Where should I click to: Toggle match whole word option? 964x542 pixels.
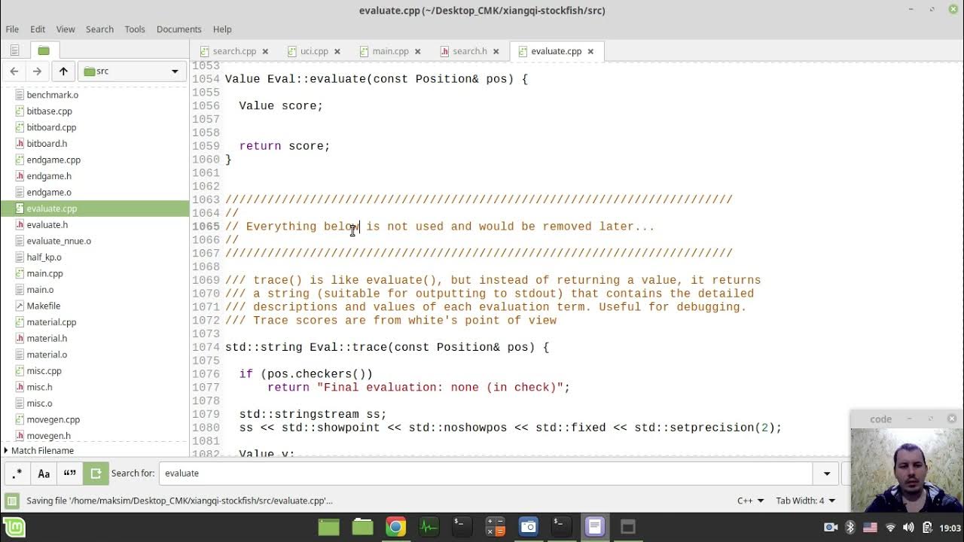tap(69, 473)
